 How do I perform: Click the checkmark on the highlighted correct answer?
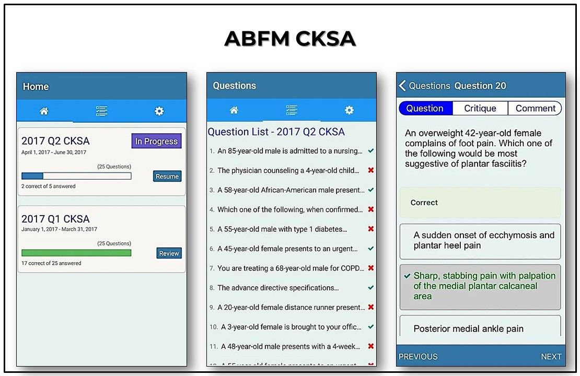[406, 276]
